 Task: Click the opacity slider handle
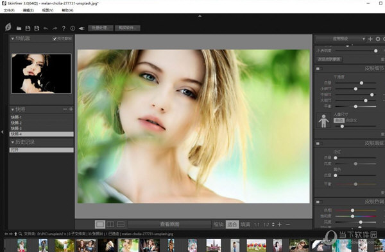coord(375,51)
